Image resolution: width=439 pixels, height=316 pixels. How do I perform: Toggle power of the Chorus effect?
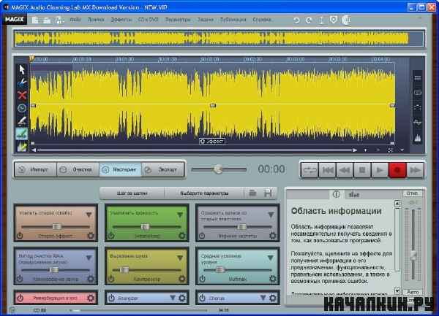click(x=202, y=298)
